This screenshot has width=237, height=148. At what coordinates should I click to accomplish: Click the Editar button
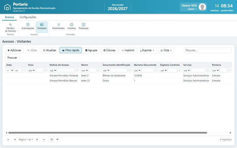[x=32, y=50]
